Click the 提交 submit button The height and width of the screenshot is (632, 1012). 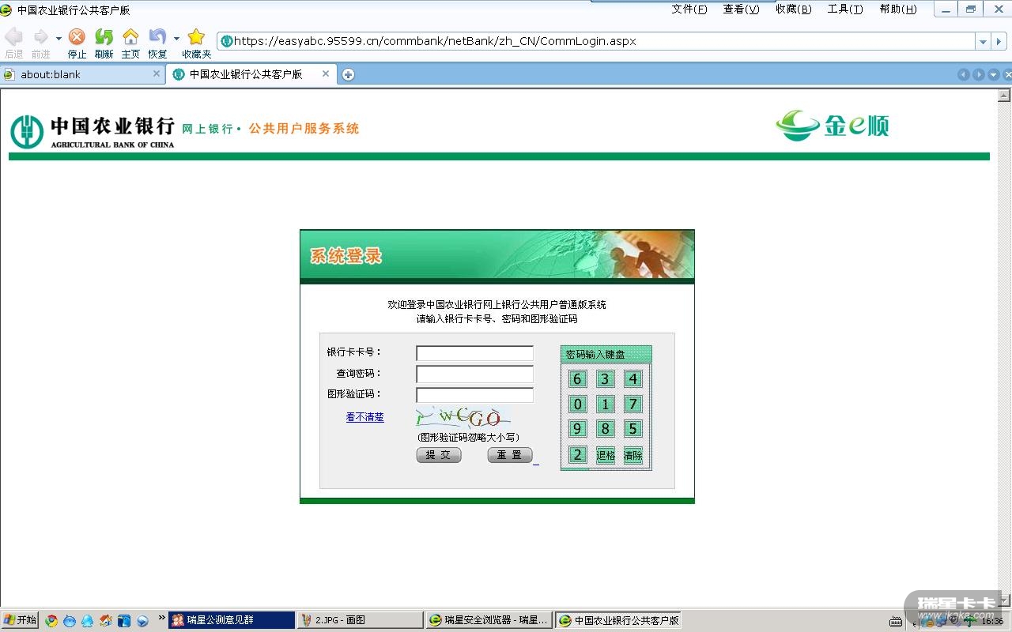439,455
